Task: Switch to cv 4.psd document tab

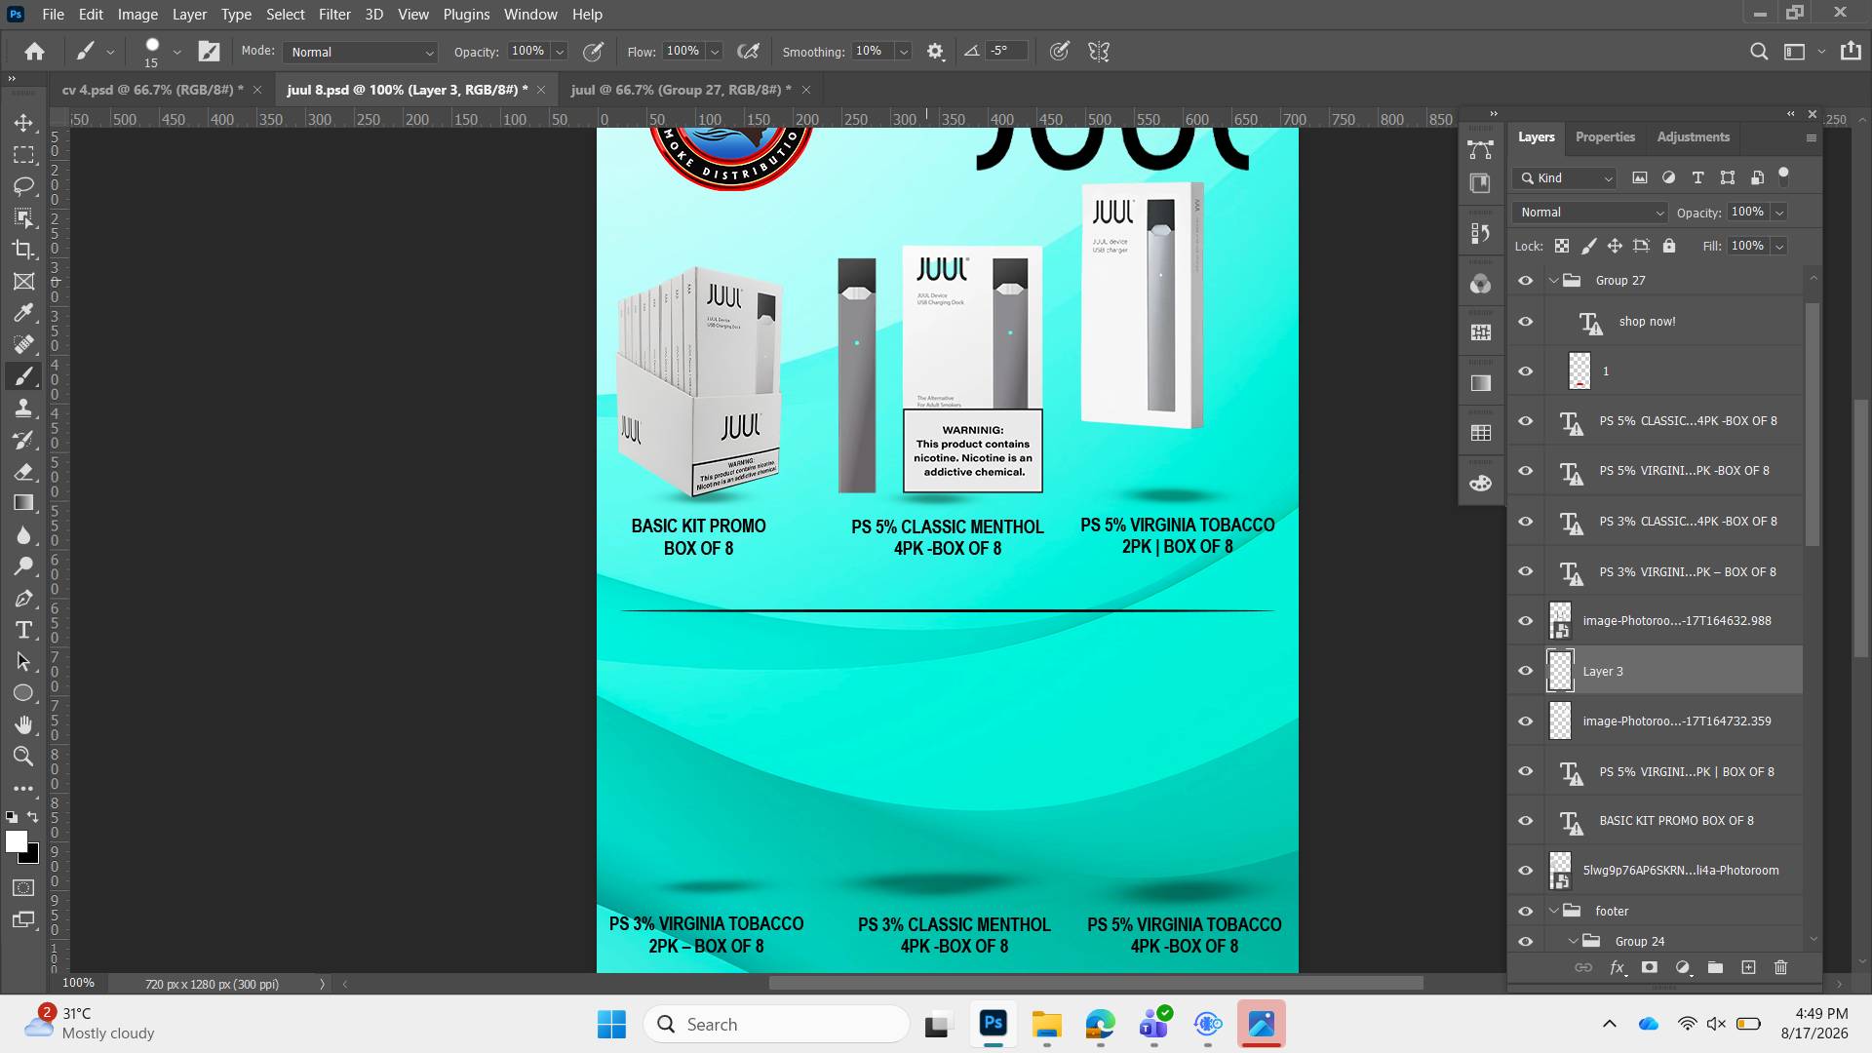Action: coord(153,90)
